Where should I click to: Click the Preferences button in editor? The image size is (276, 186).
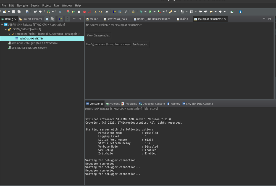tap(140, 44)
